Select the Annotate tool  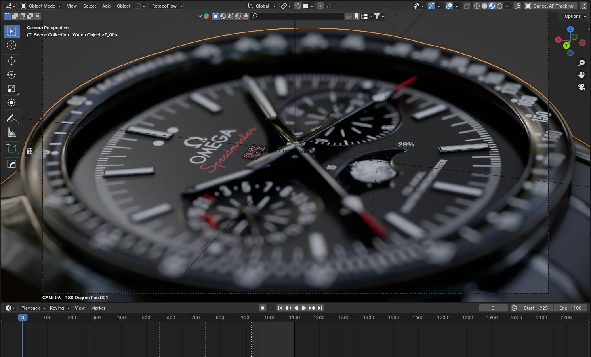(11, 118)
